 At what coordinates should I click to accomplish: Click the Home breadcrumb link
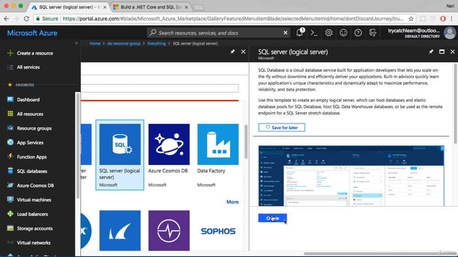(x=95, y=43)
